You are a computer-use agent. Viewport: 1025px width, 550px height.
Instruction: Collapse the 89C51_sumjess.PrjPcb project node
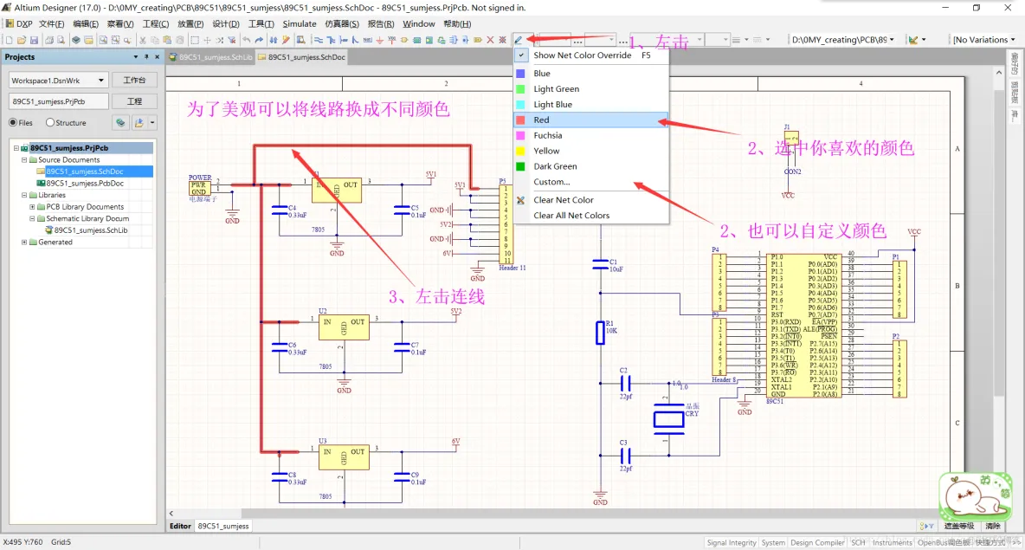[16, 148]
